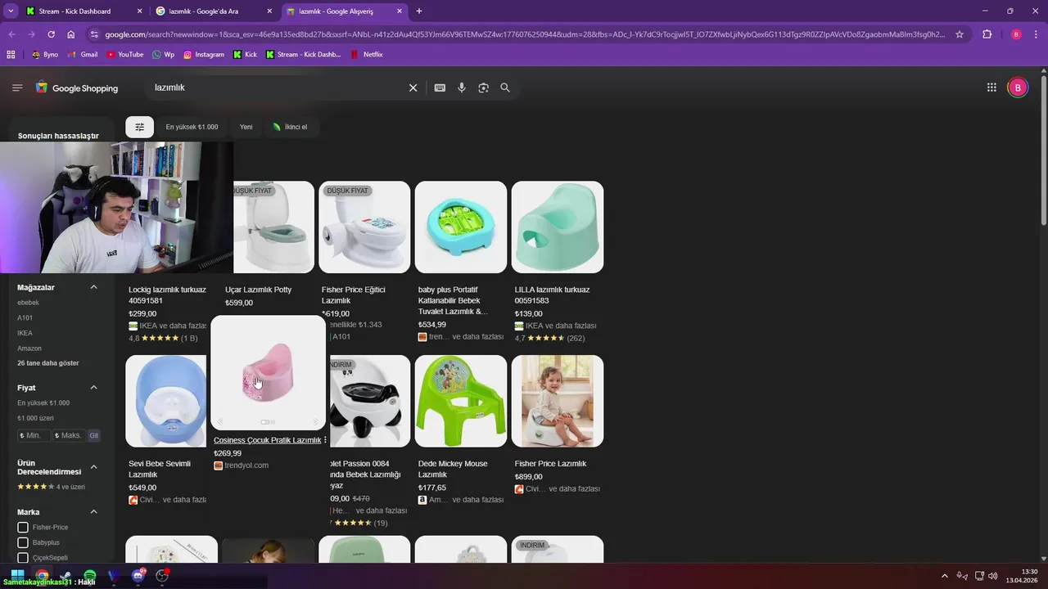Filter by A101 store
This screenshot has width=1048, height=589.
pos(25,317)
